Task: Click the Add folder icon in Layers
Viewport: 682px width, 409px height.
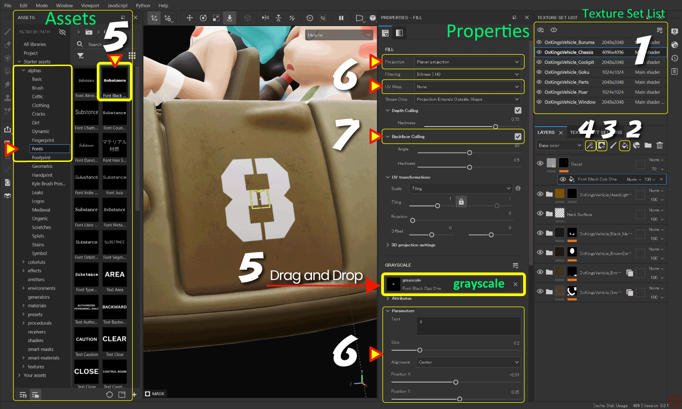Action: tap(648, 146)
